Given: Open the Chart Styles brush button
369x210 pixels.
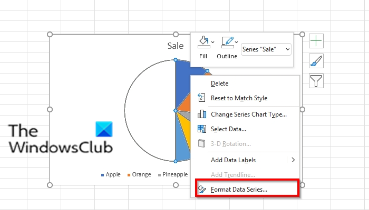Looking at the screenshot, I should tap(316, 61).
